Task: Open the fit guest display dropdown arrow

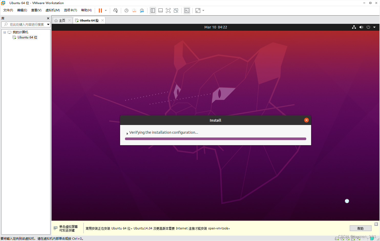Action: 204,11
